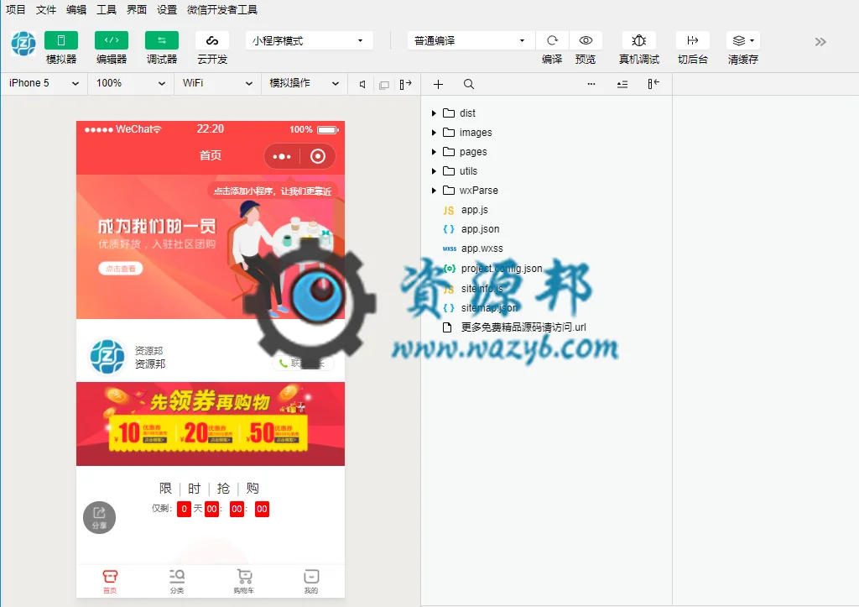Open the 小程序模式 mode dropdown
The image size is (859, 607).
pyautogui.click(x=309, y=40)
